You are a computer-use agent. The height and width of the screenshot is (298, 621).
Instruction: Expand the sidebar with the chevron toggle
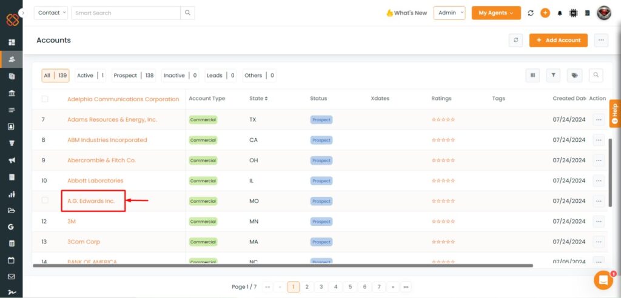tap(22, 13)
